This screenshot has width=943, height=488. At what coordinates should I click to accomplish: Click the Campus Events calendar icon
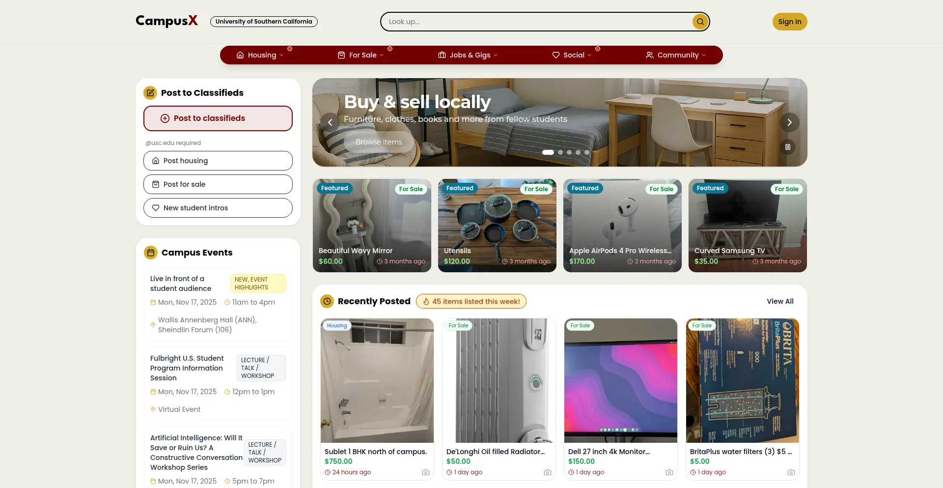click(151, 253)
